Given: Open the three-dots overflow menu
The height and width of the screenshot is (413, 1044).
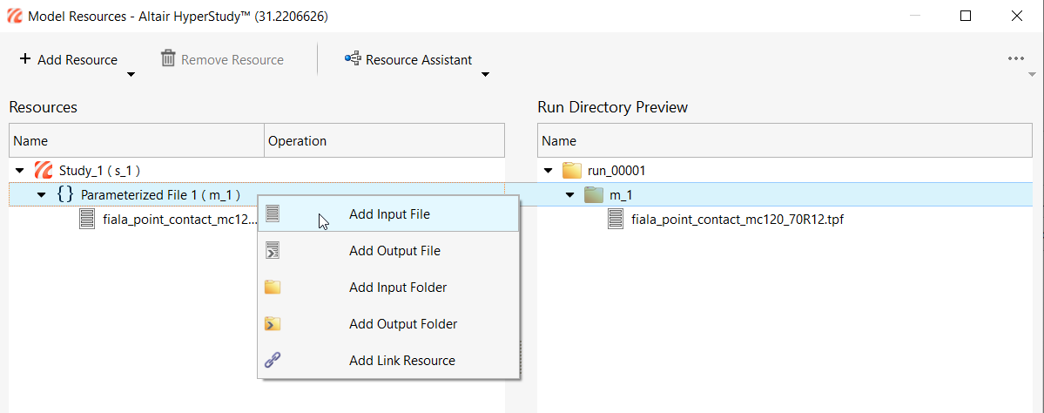Looking at the screenshot, I should 1015,58.
